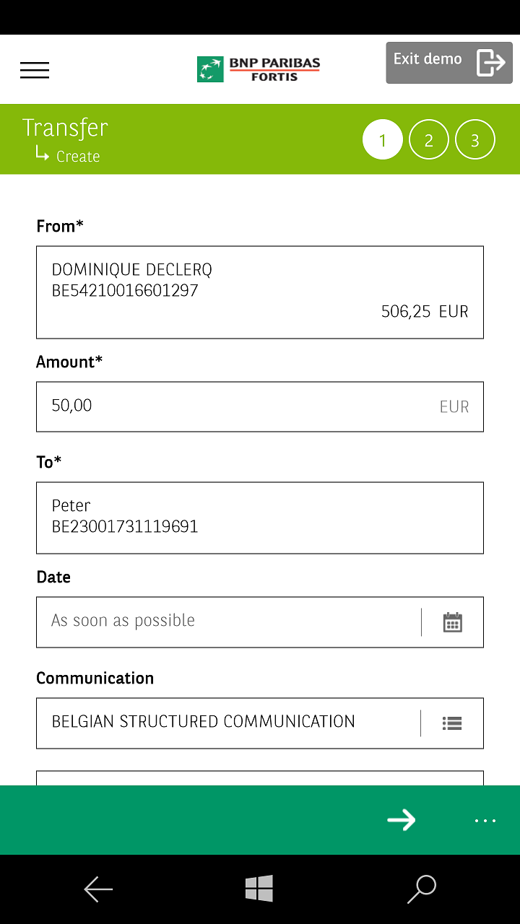Jump to transfer step 3
Screen dimensions: 520x924
point(474,140)
